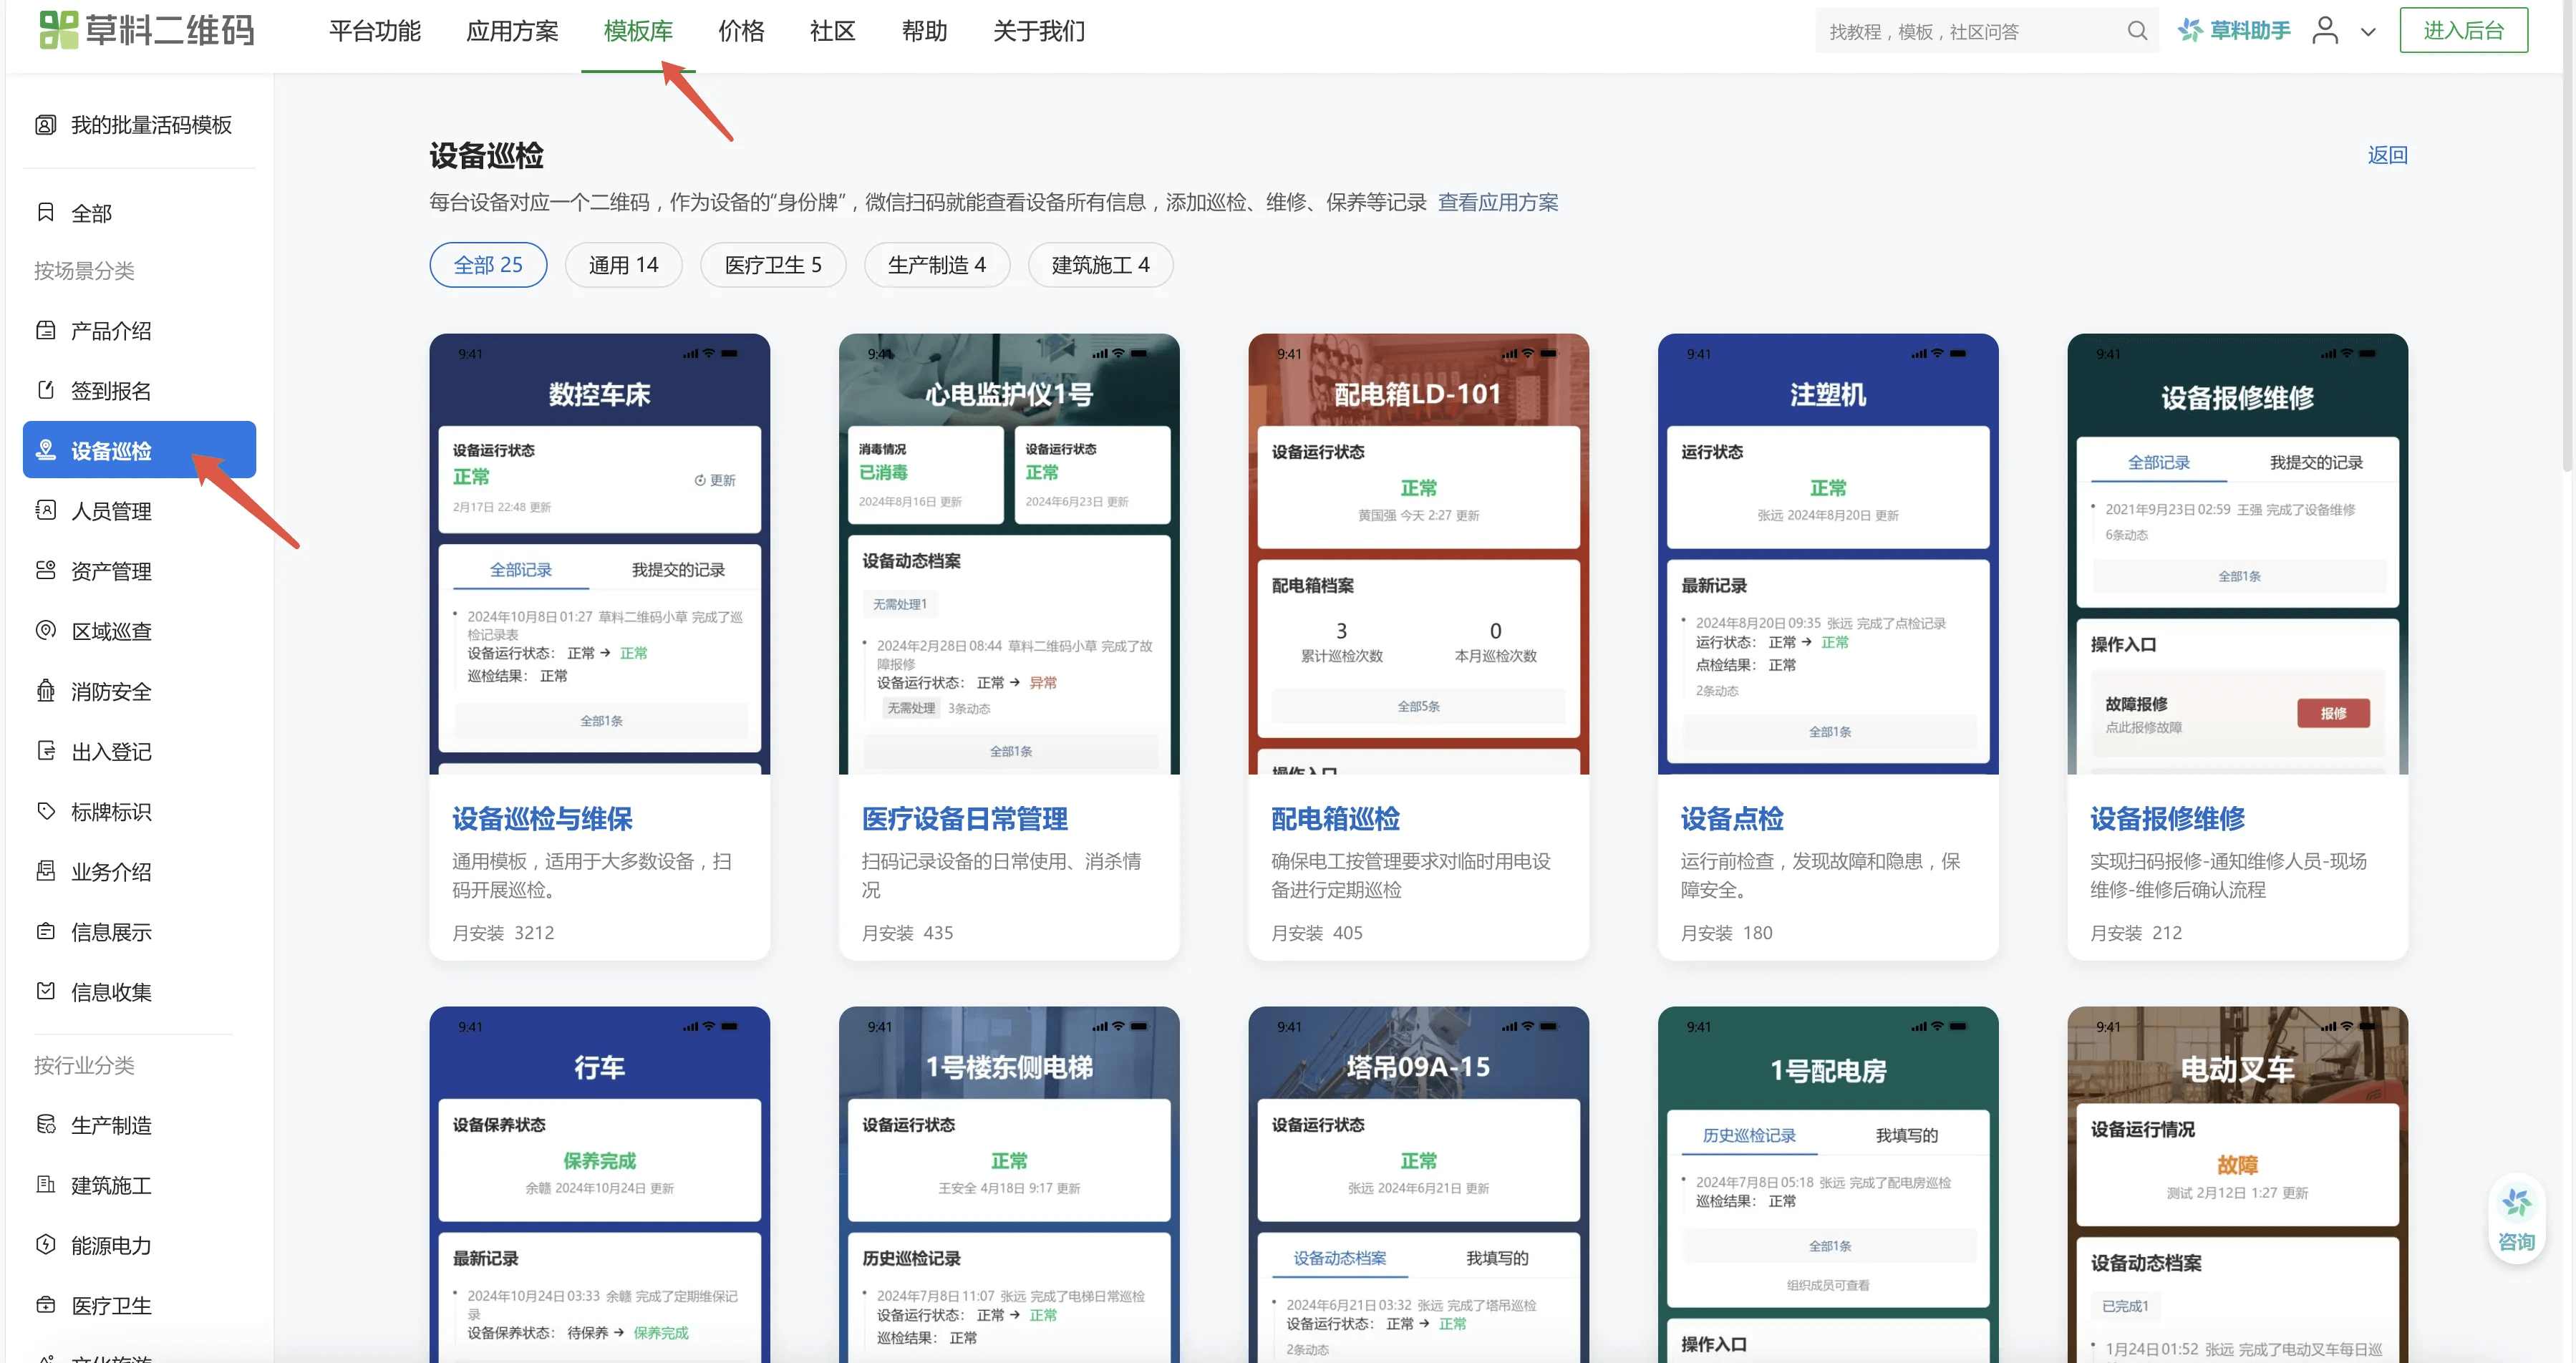Select 生产制造 industry icon
The height and width of the screenshot is (1363, 2576).
pos(46,1125)
